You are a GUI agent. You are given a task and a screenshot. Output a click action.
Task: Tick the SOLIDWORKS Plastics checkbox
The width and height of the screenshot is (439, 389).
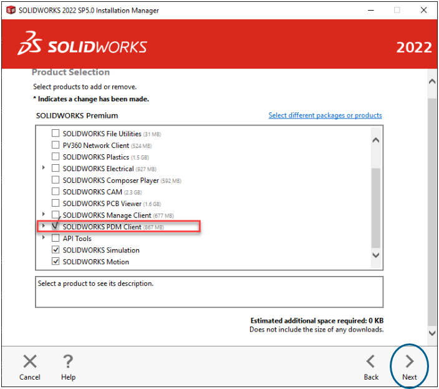pos(55,156)
